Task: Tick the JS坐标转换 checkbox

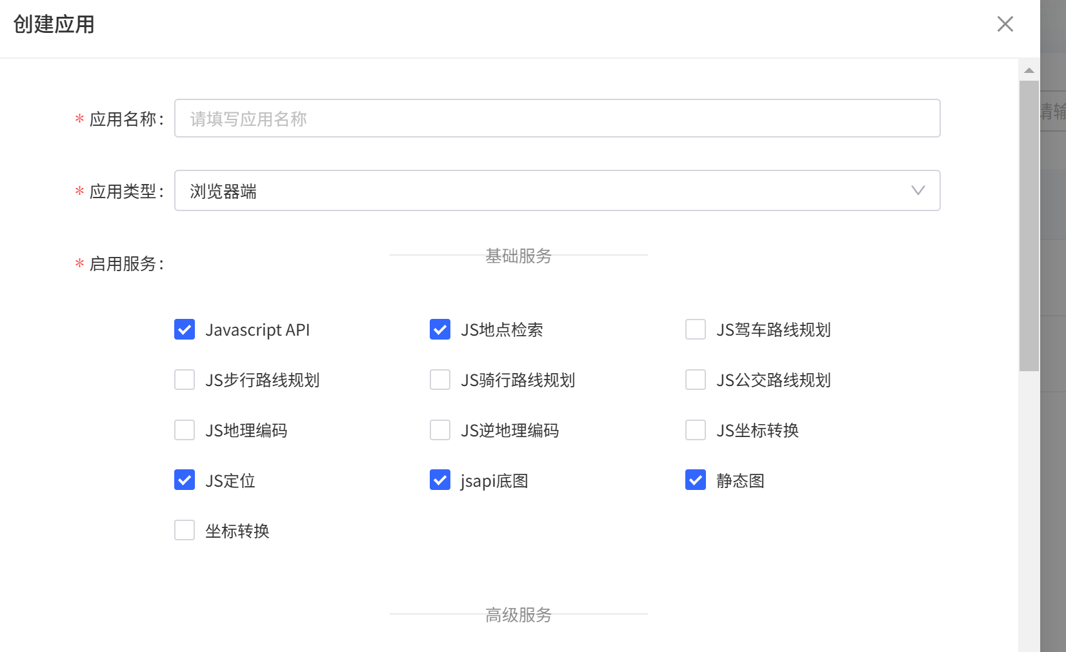Action: (x=696, y=430)
